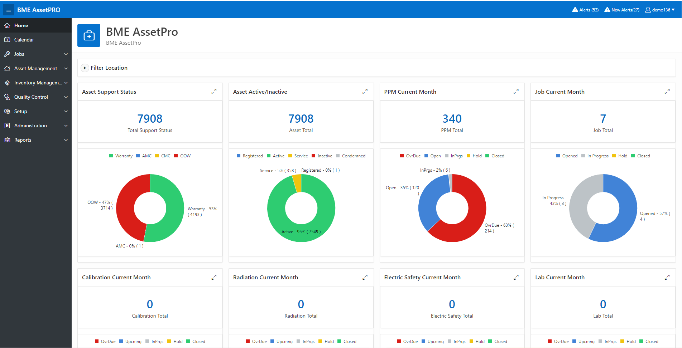Screen dimensions: 682x348
Task: Expand the Inventory Management submenu chevron
Action: pyautogui.click(x=66, y=83)
